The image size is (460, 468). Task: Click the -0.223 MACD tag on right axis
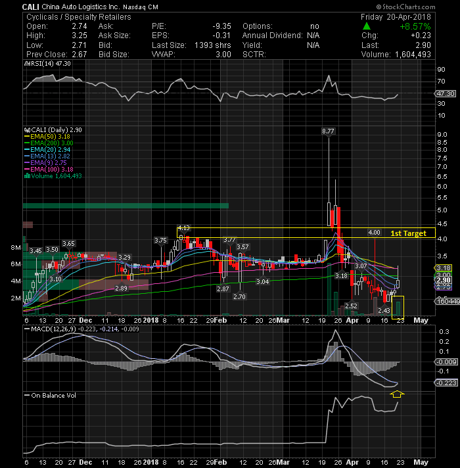point(446,383)
